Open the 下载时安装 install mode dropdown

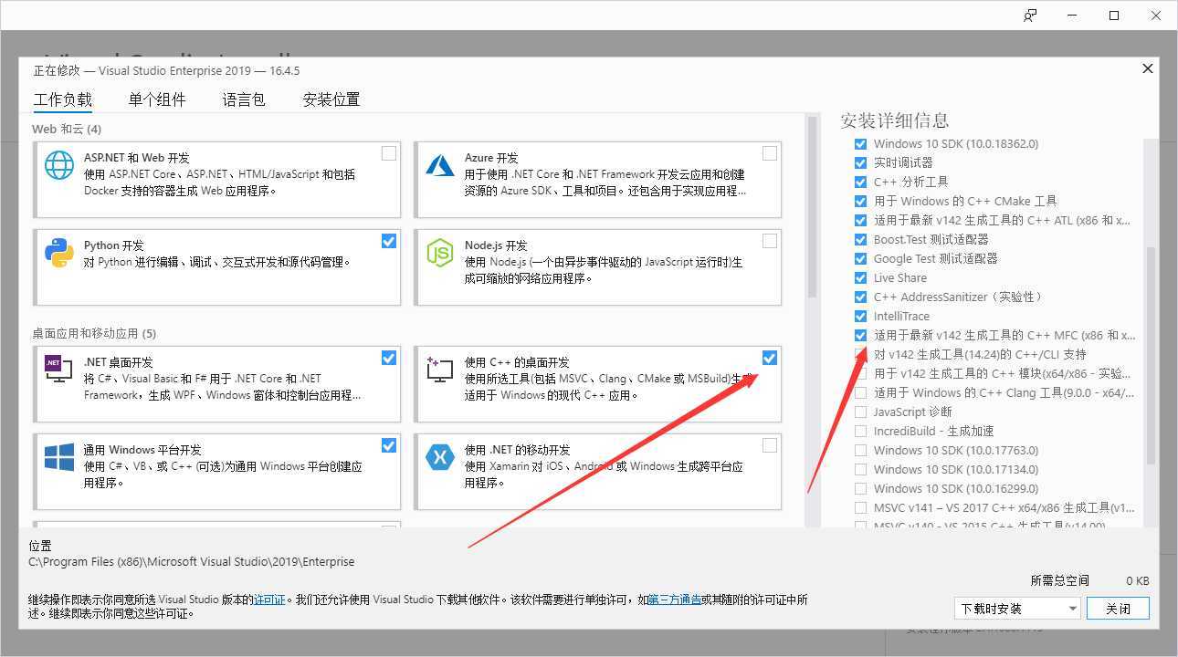pyautogui.click(x=1017, y=608)
